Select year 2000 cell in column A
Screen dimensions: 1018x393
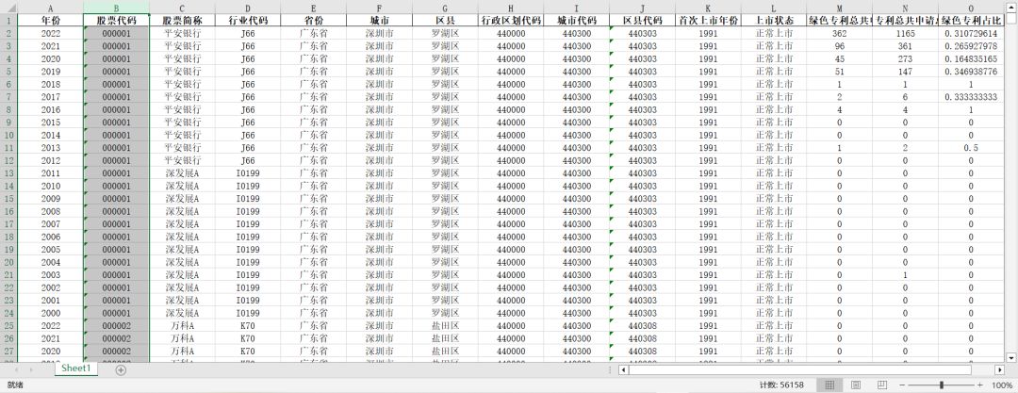(51, 313)
